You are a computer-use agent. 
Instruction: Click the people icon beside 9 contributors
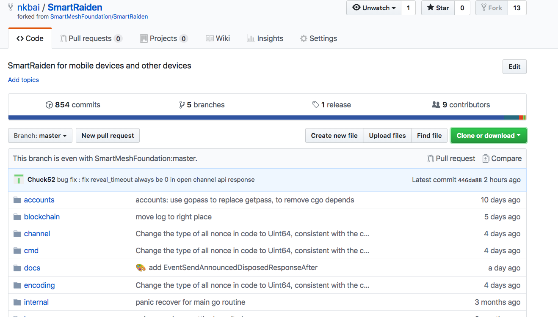click(x=436, y=104)
